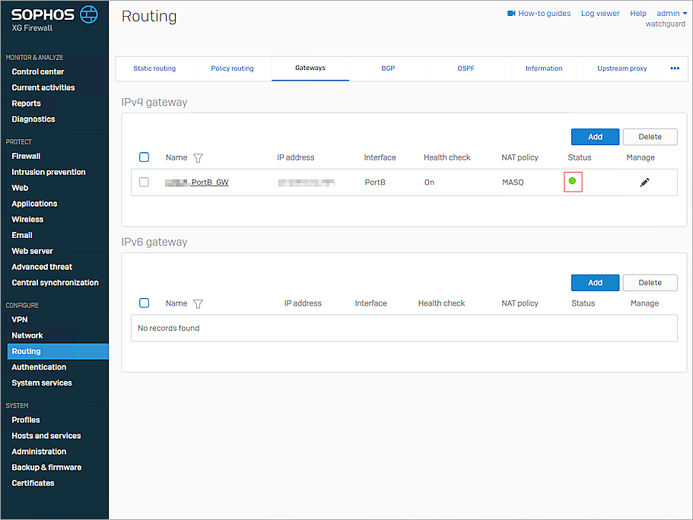This screenshot has height=520, width=693.
Task: Click the filter icon beside IPv4 Name column
Action: pos(198,158)
